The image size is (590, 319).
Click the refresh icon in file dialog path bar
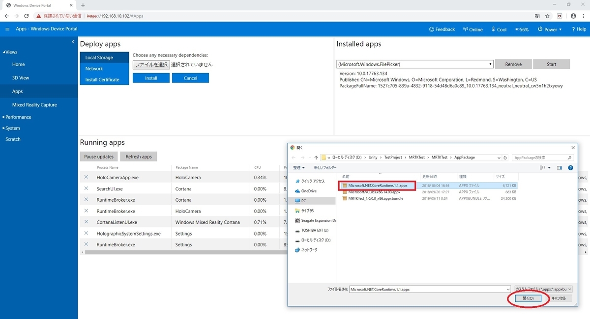(x=505, y=158)
